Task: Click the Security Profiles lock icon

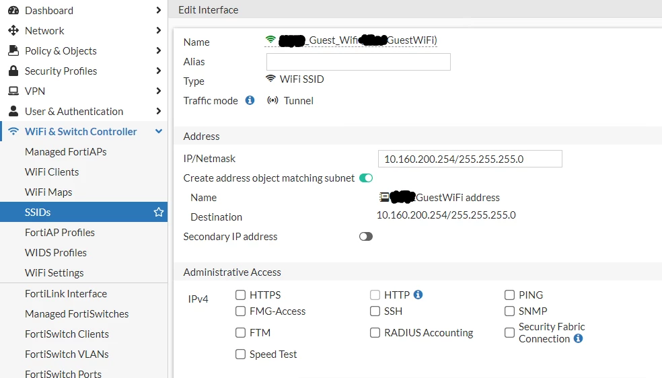Action: (13, 71)
